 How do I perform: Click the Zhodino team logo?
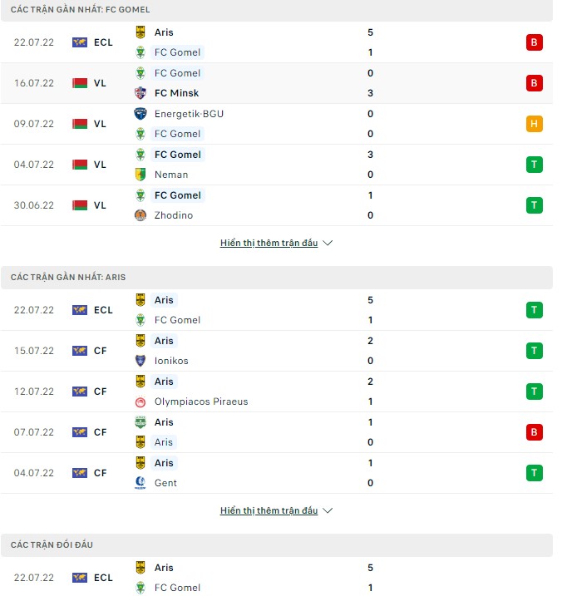coord(140,215)
